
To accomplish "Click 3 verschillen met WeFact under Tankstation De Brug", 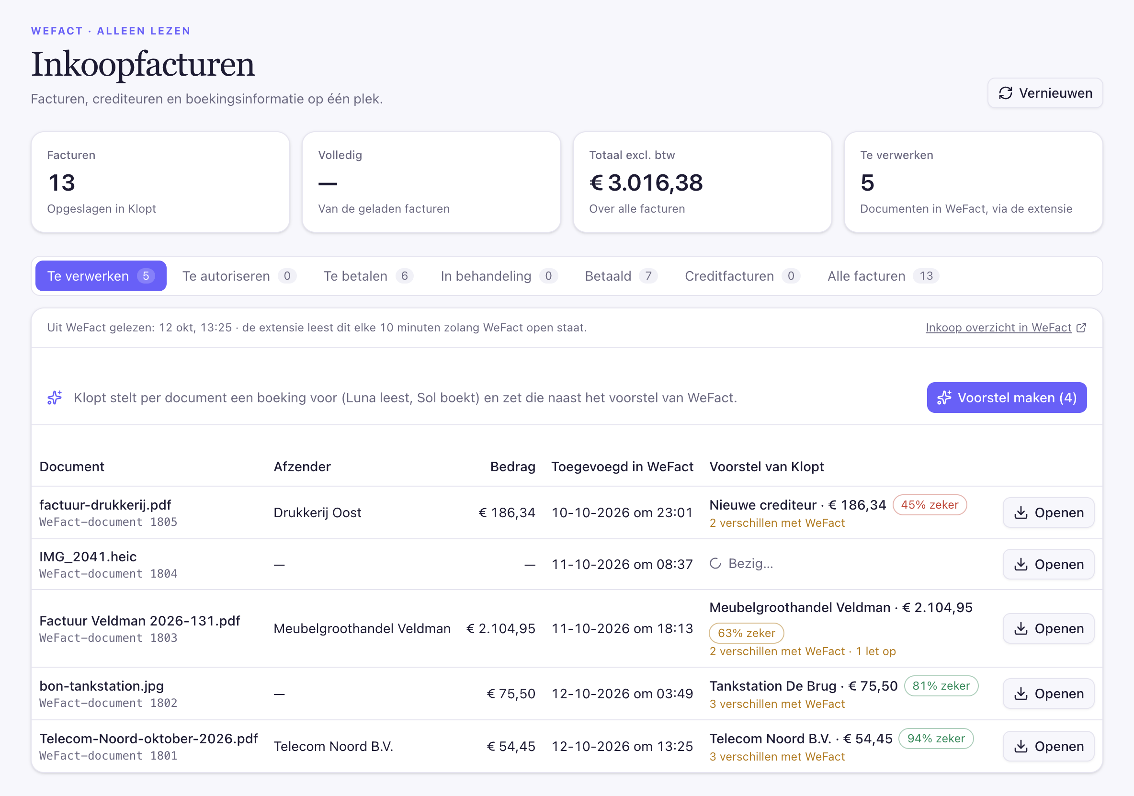I will 777,704.
